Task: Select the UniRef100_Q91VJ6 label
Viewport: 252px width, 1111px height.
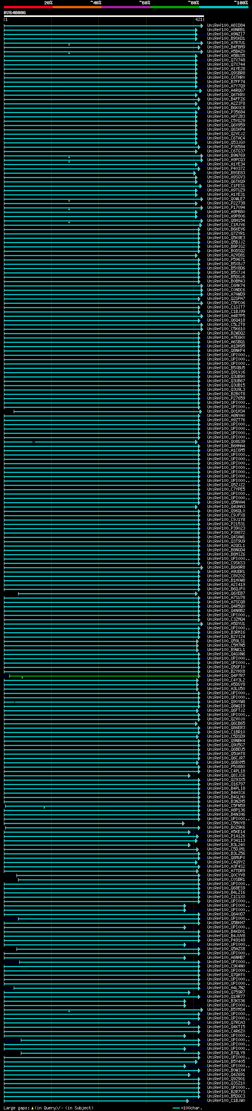Action: (226, 372)
